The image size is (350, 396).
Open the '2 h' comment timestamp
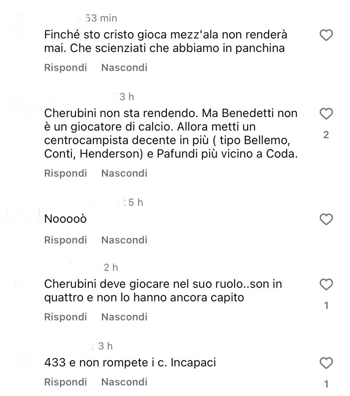pos(111,267)
